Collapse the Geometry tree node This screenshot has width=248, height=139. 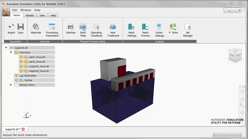[x=11, y=52]
